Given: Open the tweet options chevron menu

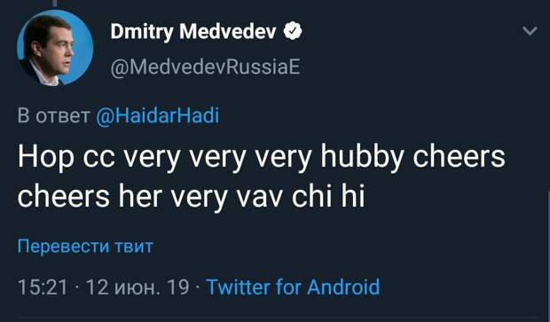Looking at the screenshot, I should coord(530,31).
